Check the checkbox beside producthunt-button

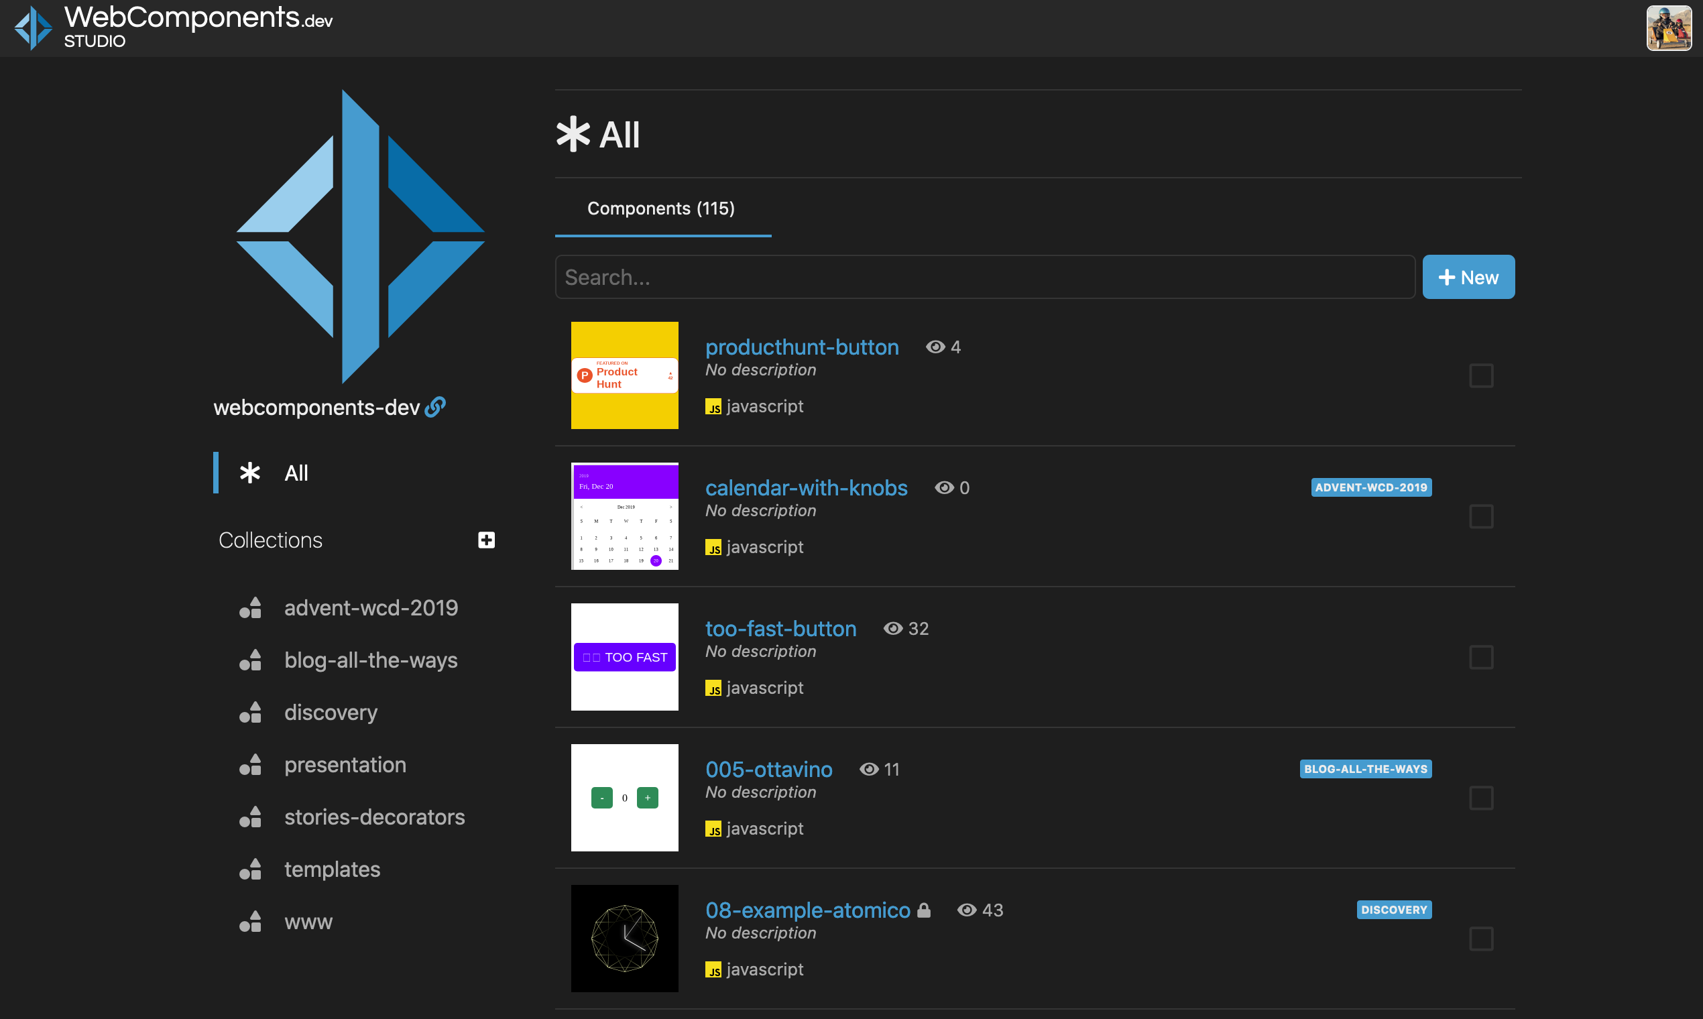1481,375
